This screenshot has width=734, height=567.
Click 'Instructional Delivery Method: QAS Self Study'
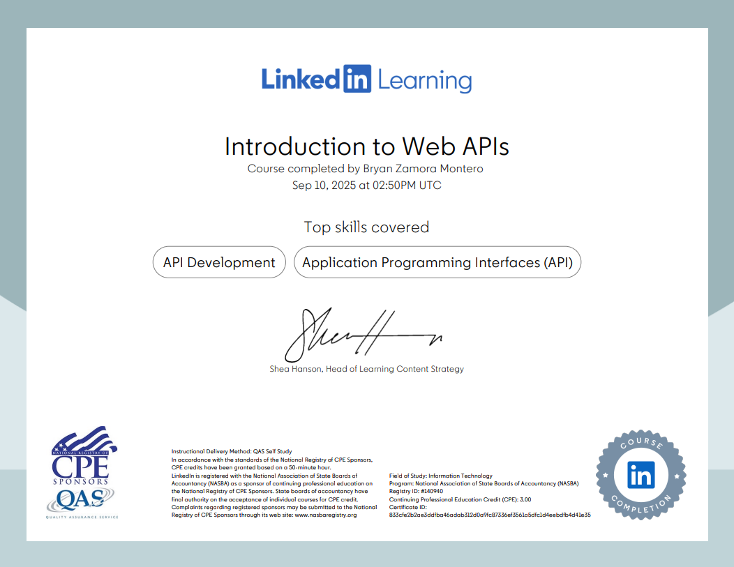click(x=232, y=452)
